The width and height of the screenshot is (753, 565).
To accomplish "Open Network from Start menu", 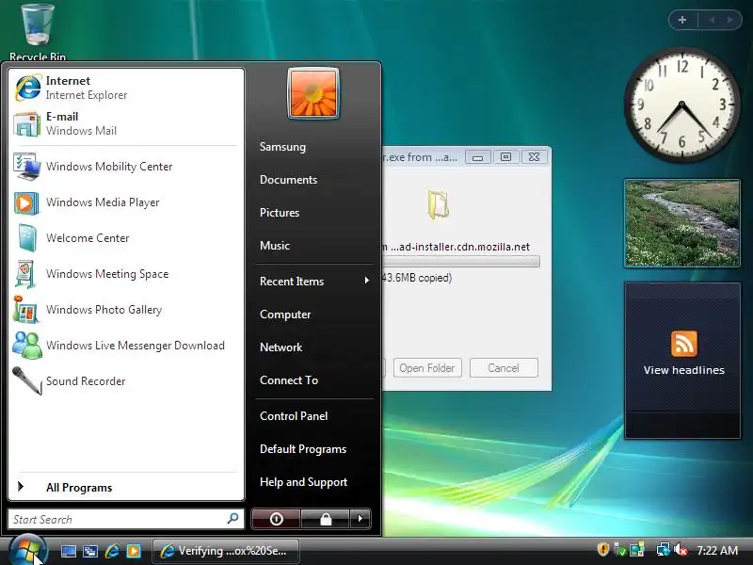I will point(314,347).
